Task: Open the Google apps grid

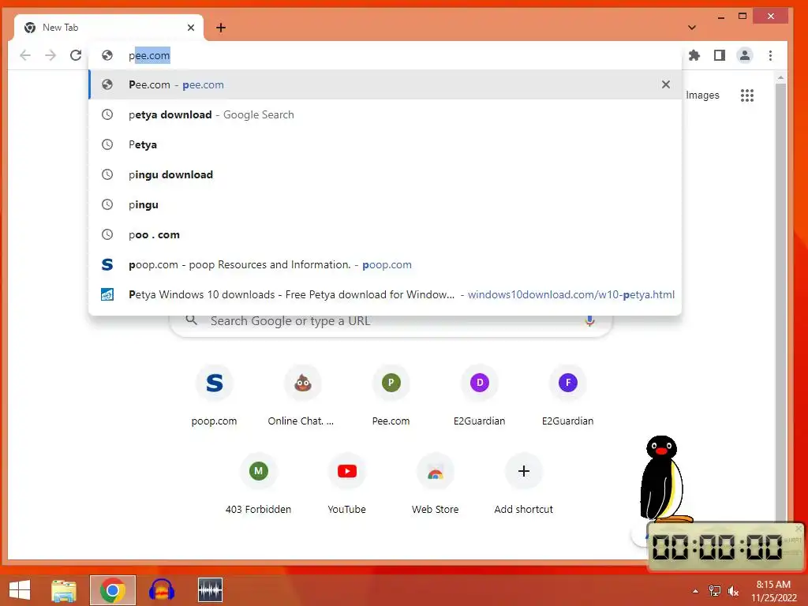Action: [x=747, y=95]
